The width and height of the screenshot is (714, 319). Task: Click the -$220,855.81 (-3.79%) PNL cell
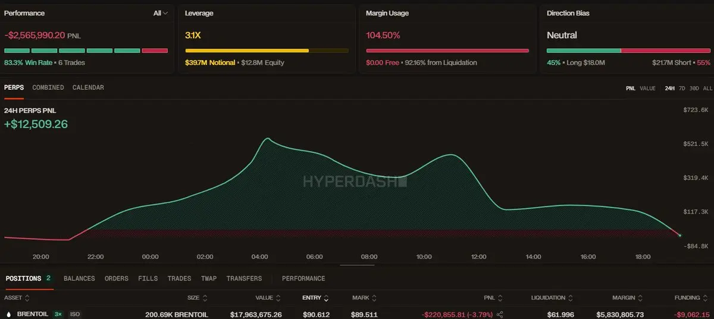pyautogui.click(x=458, y=314)
